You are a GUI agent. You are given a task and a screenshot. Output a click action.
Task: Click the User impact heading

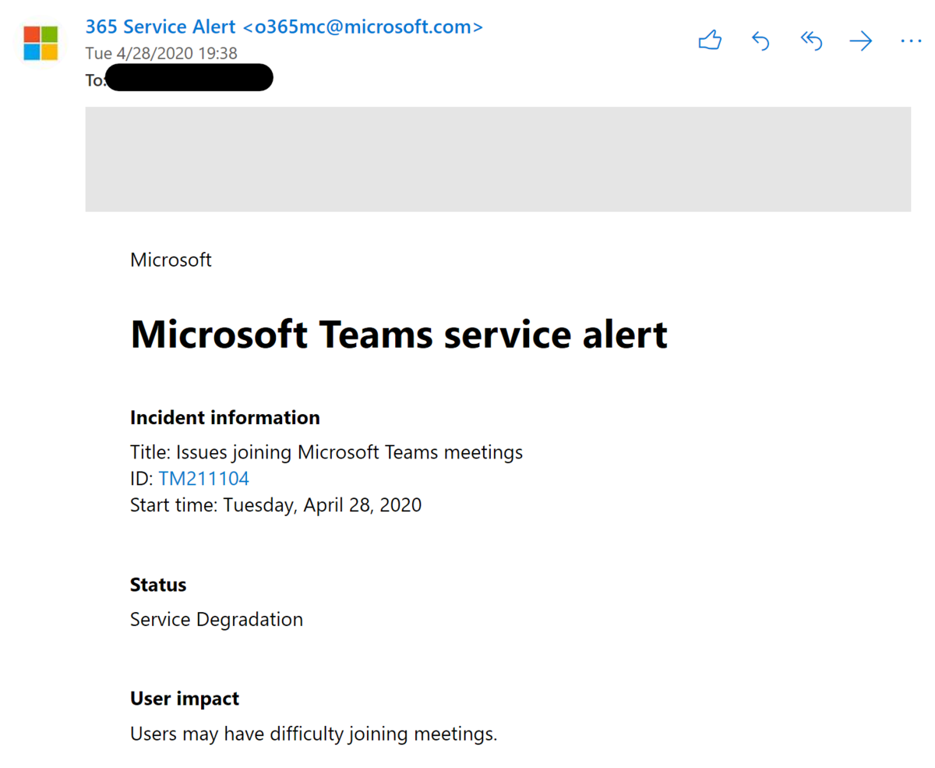coord(184,699)
